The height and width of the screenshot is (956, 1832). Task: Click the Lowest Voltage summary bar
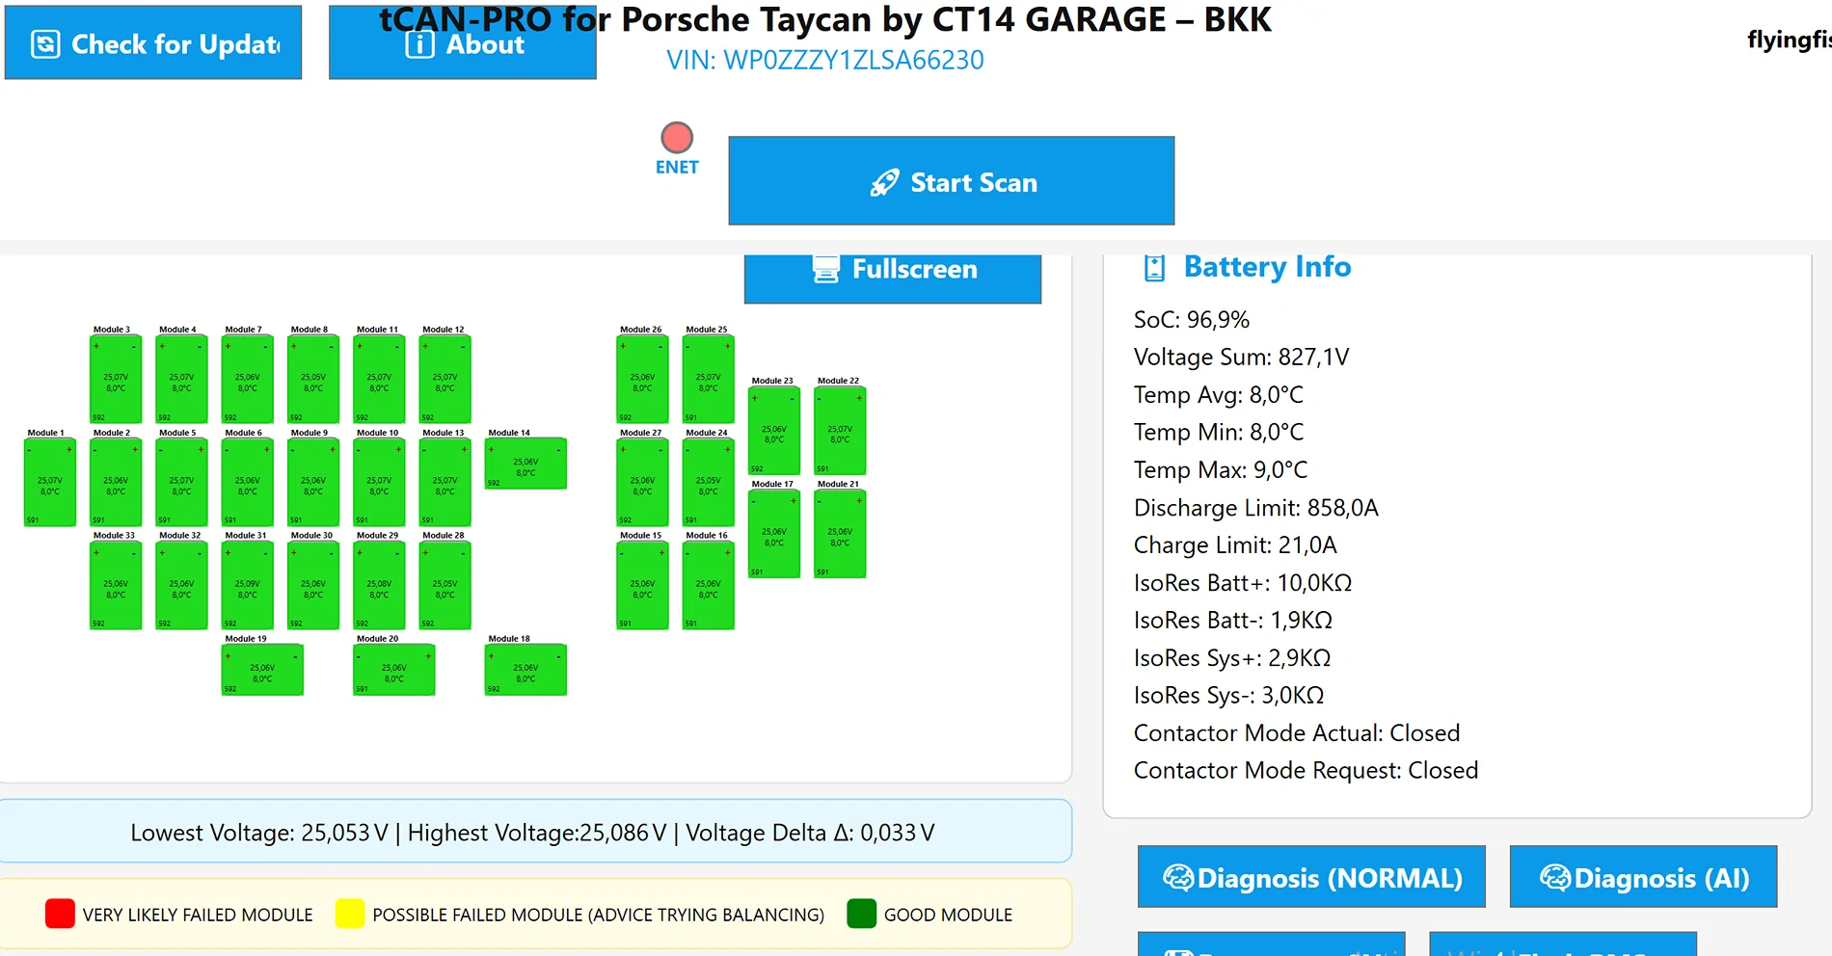pos(533,832)
